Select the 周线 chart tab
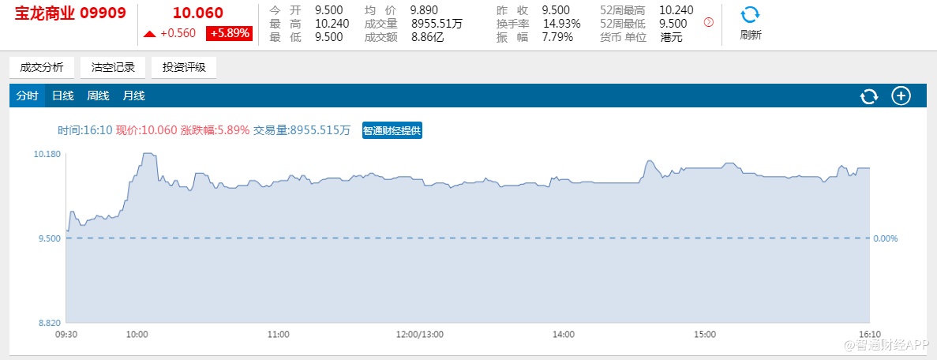937x360 pixels. tap(98, 96)
